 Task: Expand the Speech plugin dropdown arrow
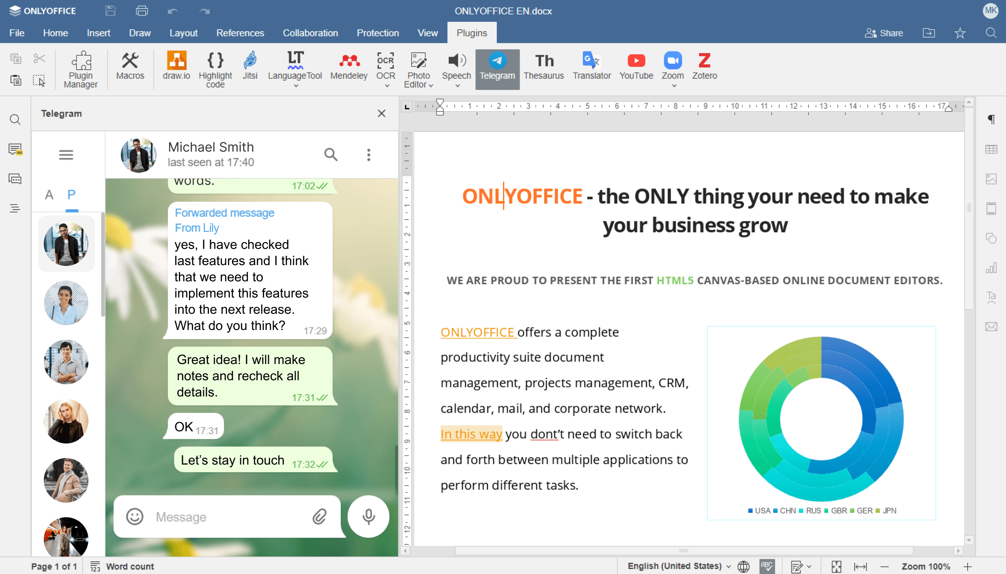(x=458, y=86)
